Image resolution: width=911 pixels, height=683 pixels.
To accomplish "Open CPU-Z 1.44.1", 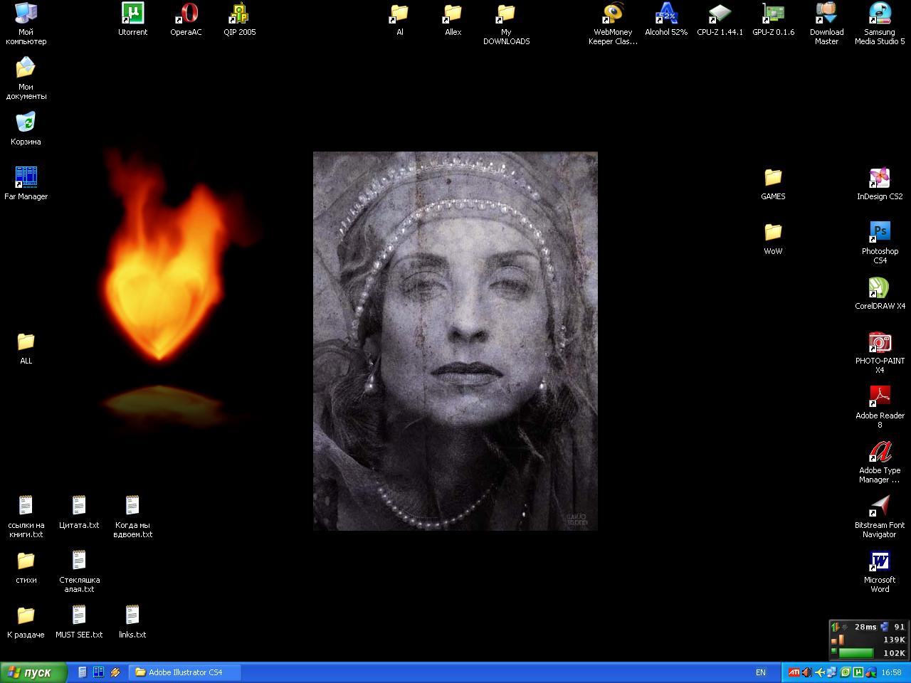I will tap(719, 13).
